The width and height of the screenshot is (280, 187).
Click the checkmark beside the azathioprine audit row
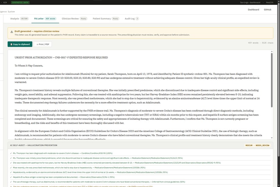[x=11, y=163]
